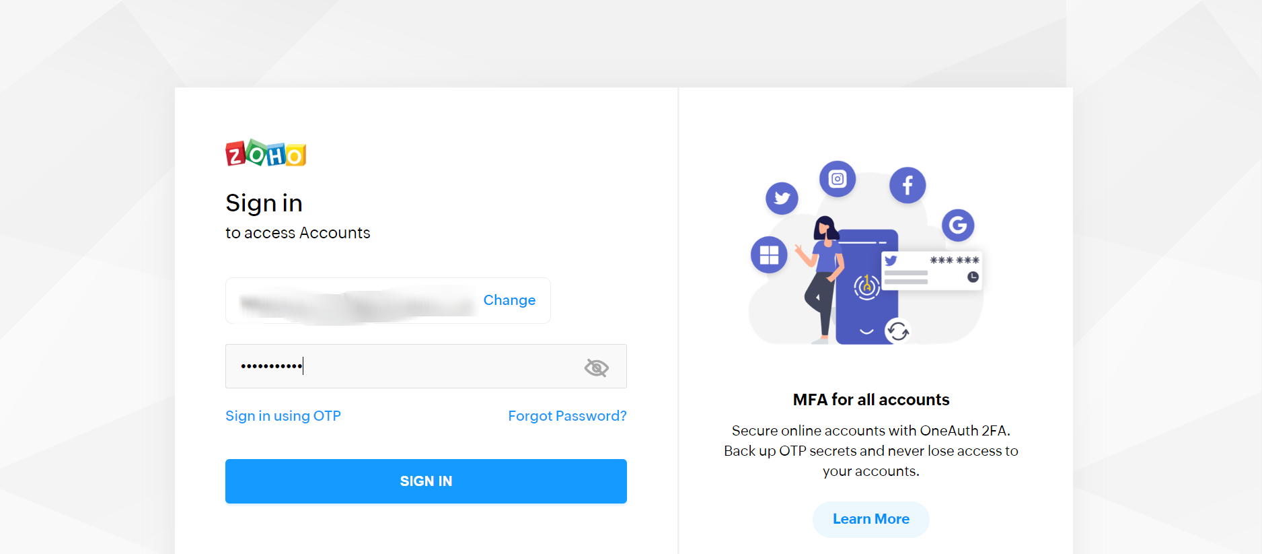Viewport: 1262px width, 554px height.
Task: Open the Forgot Password link
Action: pyautogui.click(x=567, y=416)
